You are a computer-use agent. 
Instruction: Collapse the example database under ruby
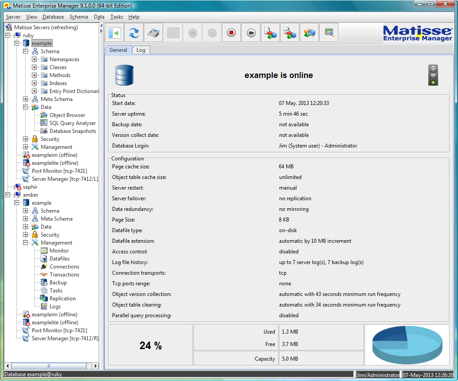(17, 43)
